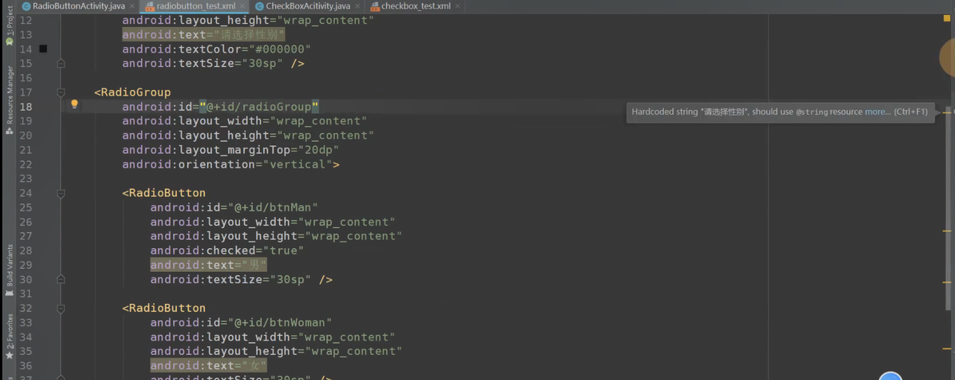Open the CheckBoxAcitivity.java tab
The height and width of the screenshot is (380, 955).
pyautogui.click(x=307, y=6)
